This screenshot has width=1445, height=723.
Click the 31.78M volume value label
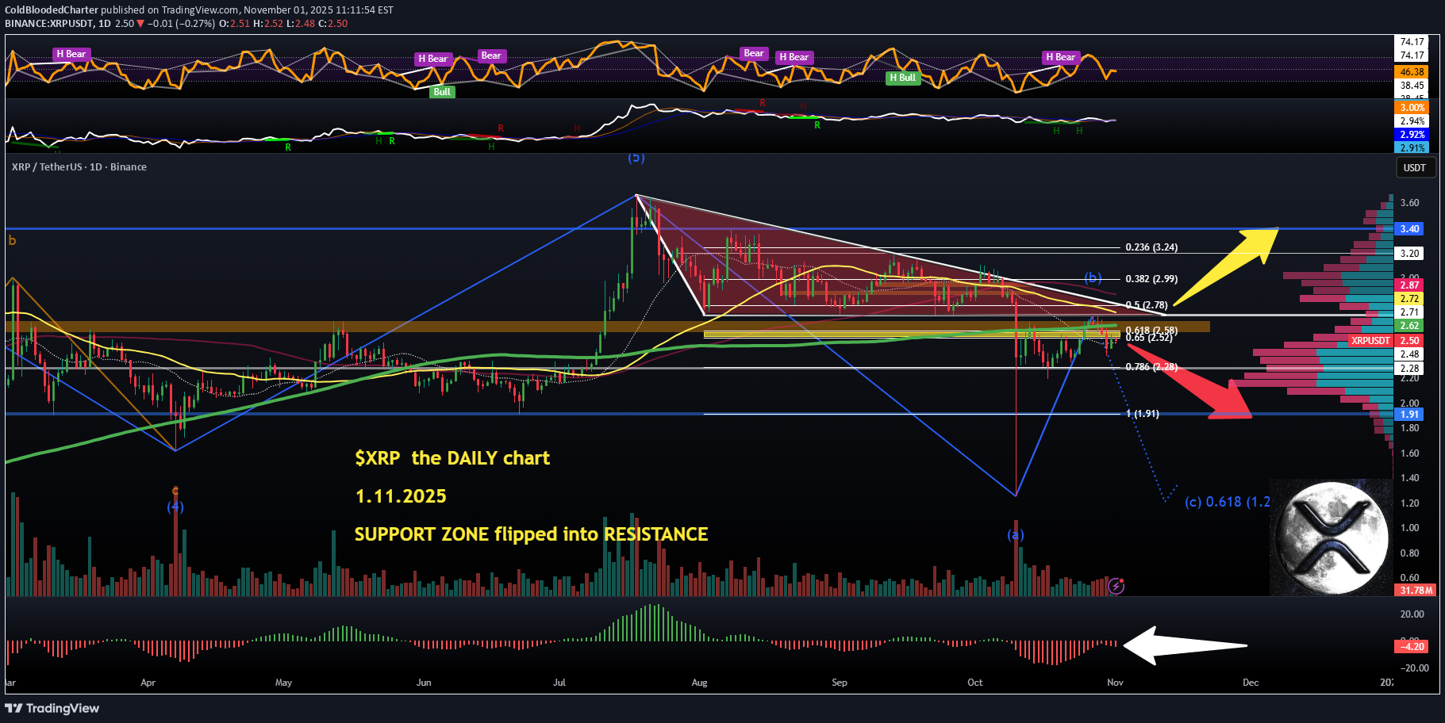point(1416,590)
